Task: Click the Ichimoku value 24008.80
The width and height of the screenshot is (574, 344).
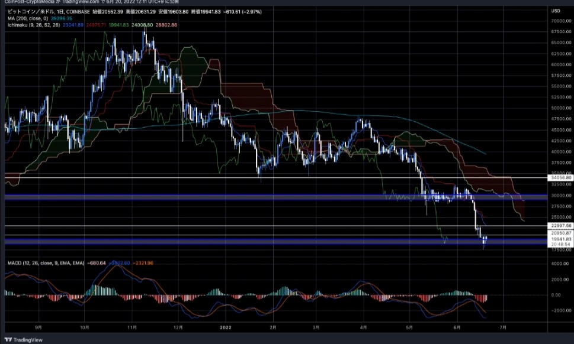Action: coord(142,25)
